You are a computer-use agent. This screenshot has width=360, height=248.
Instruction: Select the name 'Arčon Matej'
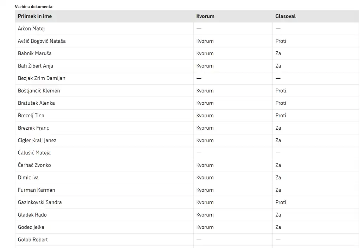pos(31,29)
